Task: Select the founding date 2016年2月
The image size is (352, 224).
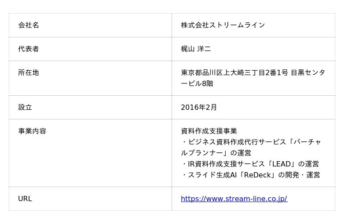Action: click(x=199, y=107)
